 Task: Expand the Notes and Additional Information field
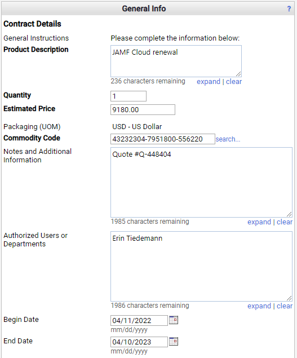tap(259, 222)
